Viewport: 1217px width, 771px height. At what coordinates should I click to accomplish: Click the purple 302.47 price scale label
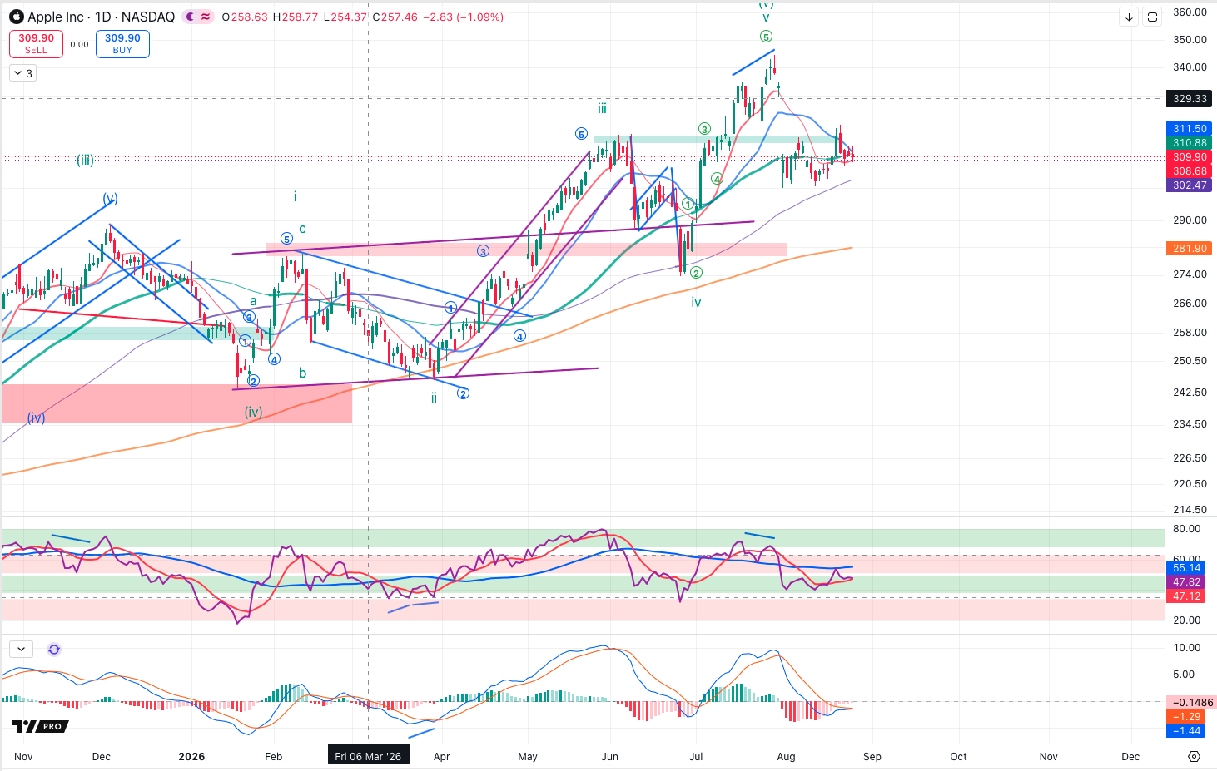click(1190, 185)
